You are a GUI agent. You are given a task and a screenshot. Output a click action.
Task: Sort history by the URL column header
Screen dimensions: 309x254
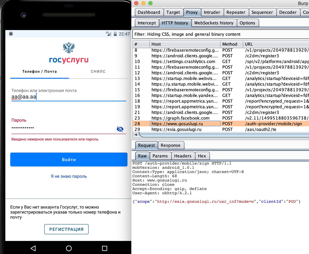point(276,44)
